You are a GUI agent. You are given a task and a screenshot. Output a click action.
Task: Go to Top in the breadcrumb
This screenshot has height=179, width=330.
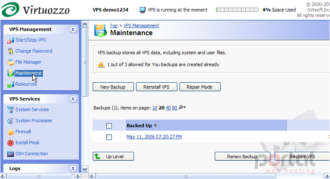click(x=114, y=25)
